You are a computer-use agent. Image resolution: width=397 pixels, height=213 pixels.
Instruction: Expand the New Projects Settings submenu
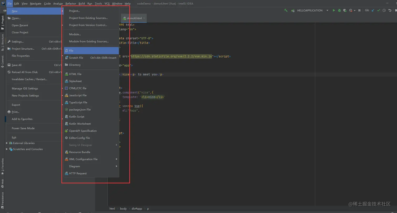pyautogui.click(x=35, y=96)
